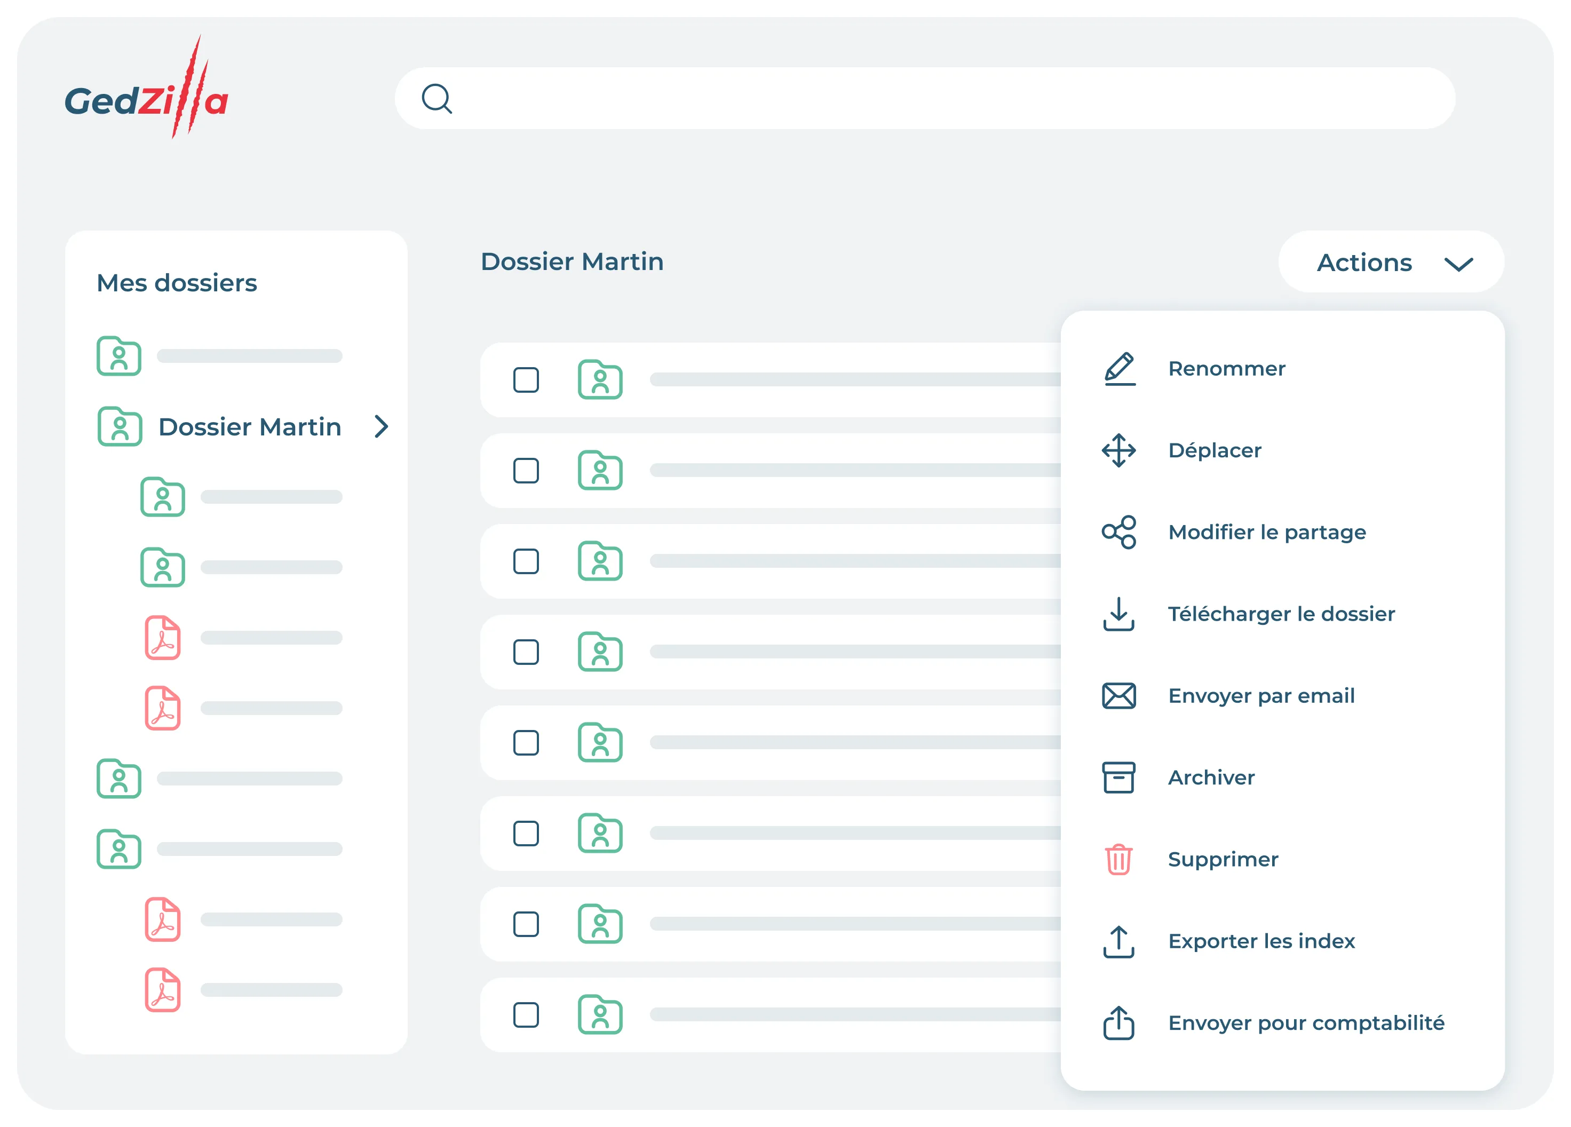Click the download icon next to Télécharger
Image resolution: width=1571 pixels, height=1127 pixels.
1118,614
